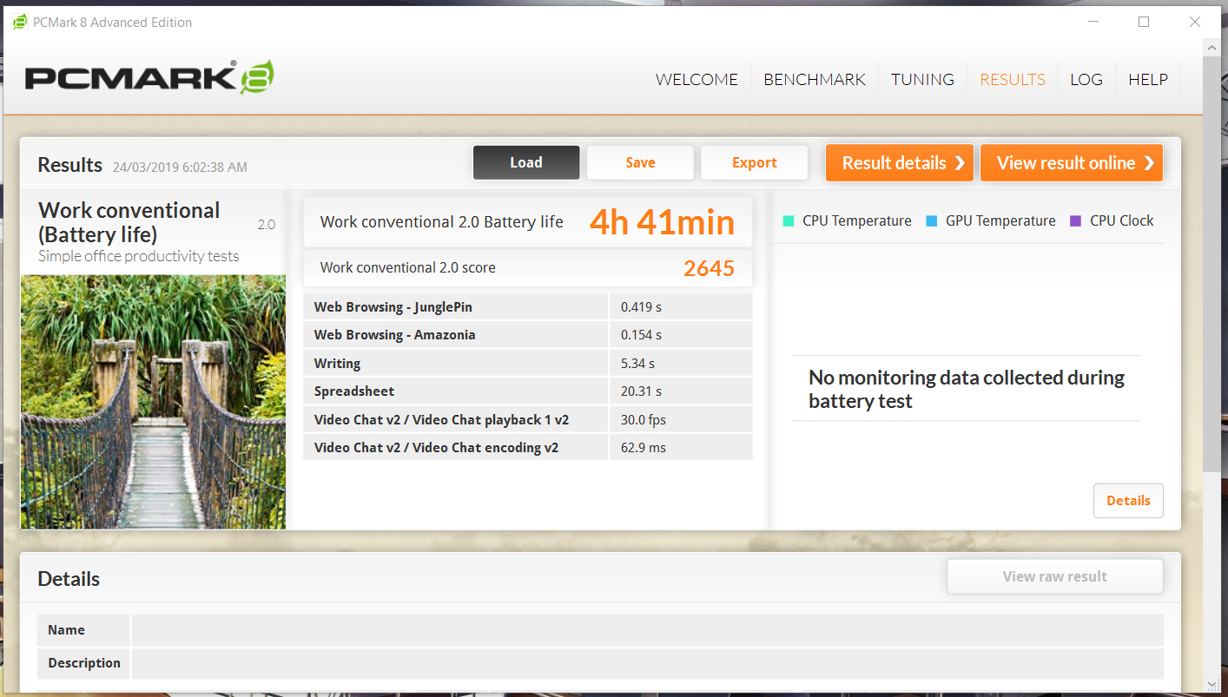Viewport: 1228px width, 697px height.
Task: Click the Save result button
Action: [x=640, y=162]
